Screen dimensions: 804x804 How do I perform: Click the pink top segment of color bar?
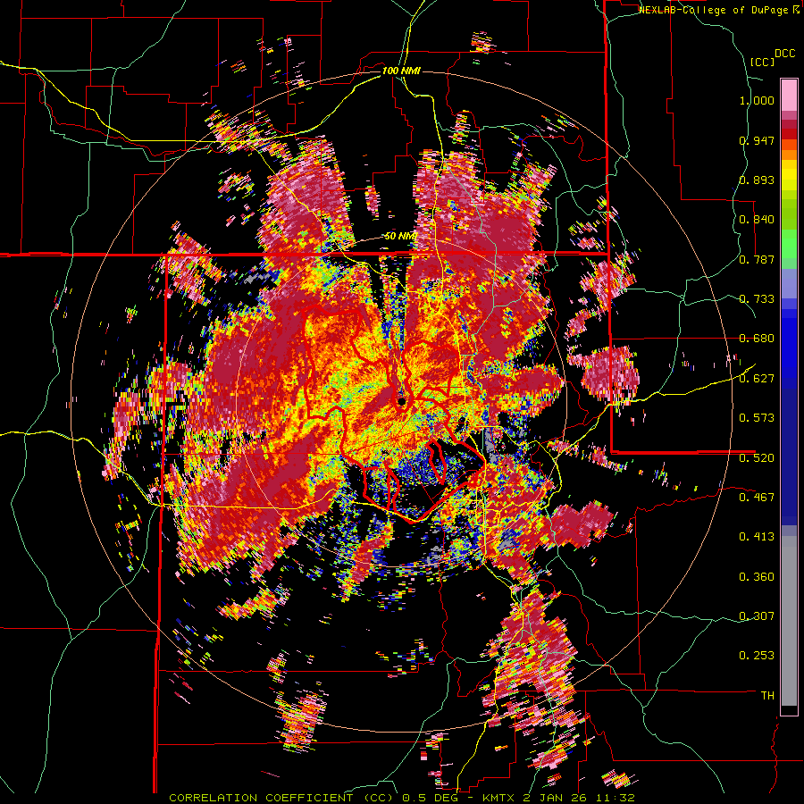click(x=789, y=95)
